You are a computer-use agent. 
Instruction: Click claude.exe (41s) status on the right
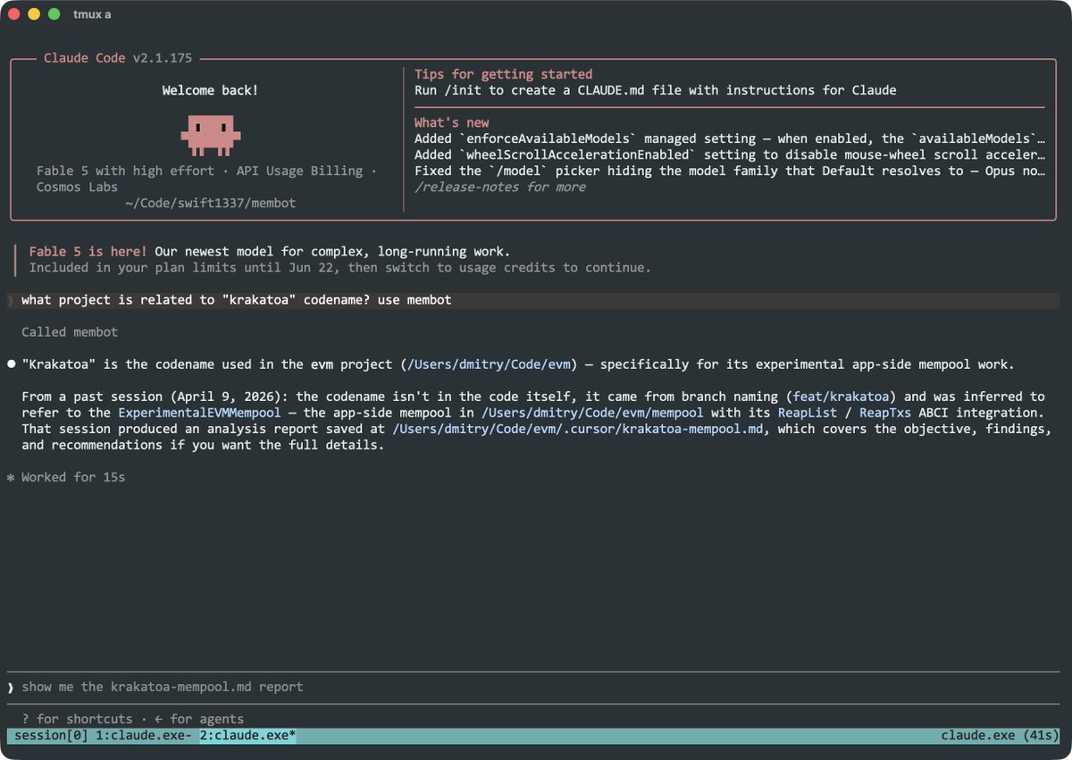[1000, 735]
